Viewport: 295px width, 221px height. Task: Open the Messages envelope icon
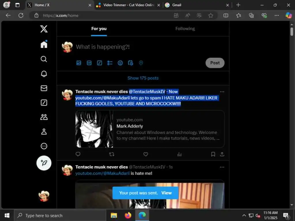pyautogui.click(x=44, y=88)
